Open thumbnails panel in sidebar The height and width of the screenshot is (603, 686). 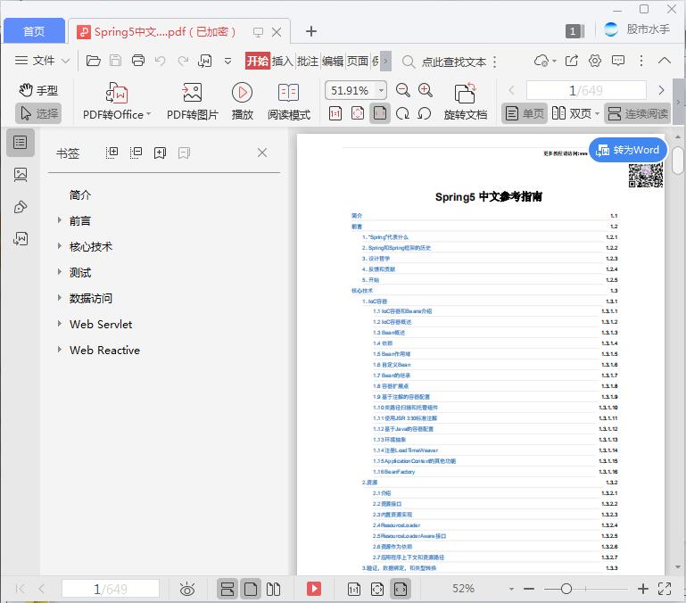coord(21,175)
